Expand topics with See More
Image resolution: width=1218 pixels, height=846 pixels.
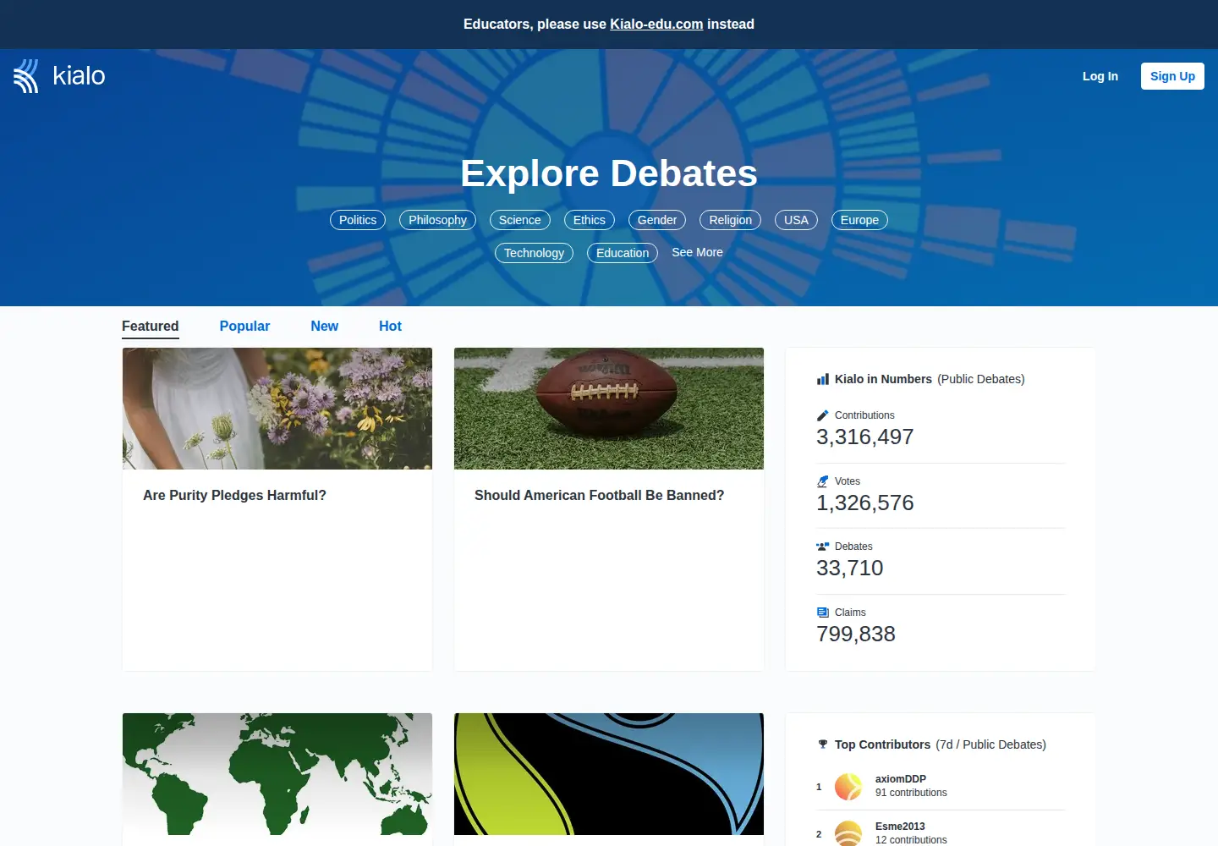[697, 252]
